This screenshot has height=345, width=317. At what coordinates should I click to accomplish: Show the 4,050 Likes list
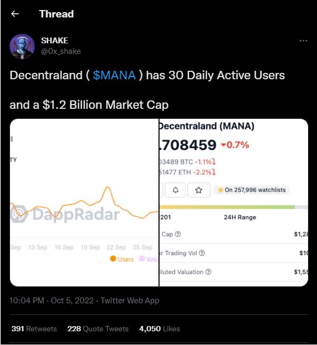[x=159, y=329]
